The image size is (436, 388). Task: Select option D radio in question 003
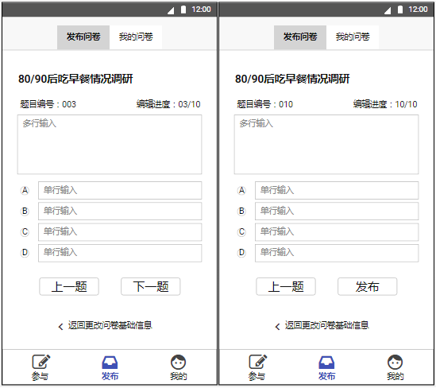[25, 253]
